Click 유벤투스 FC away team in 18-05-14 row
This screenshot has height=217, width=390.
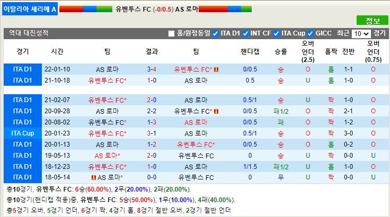click(x=196, y=177)
